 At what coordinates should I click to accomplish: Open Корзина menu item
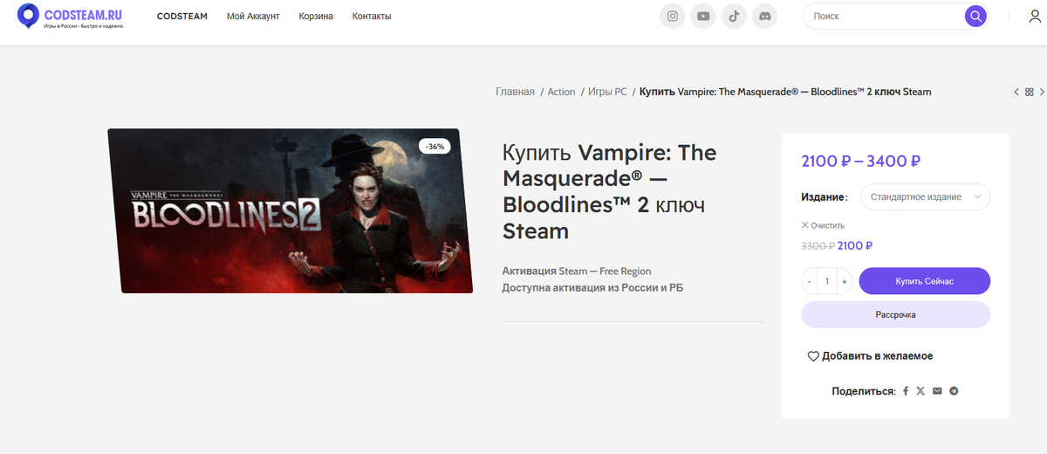(x=316, y=17)
